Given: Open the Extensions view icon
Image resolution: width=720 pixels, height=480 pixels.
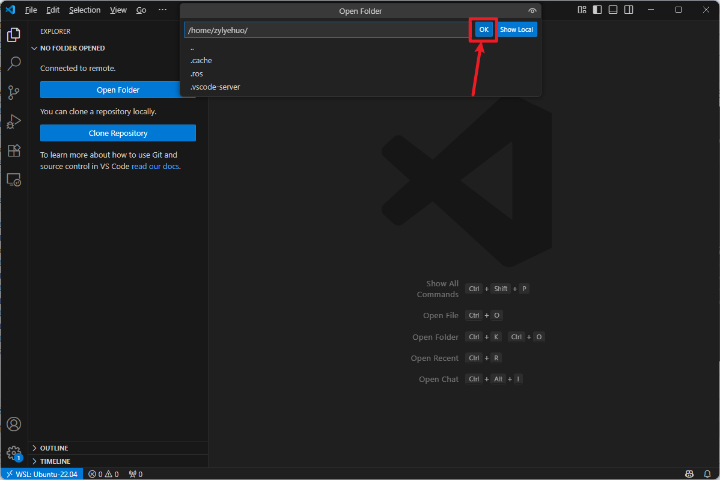Looking at the screenshot, I should point(14,150).
